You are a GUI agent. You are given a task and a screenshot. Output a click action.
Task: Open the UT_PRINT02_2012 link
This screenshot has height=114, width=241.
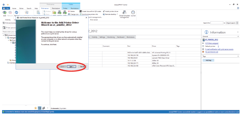tap(211, 40)
